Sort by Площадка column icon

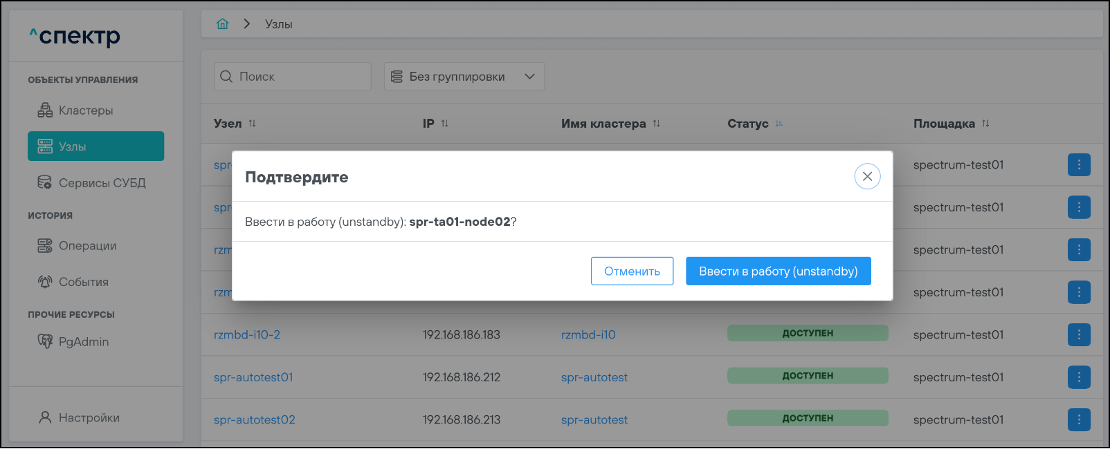tap(985, 124)
